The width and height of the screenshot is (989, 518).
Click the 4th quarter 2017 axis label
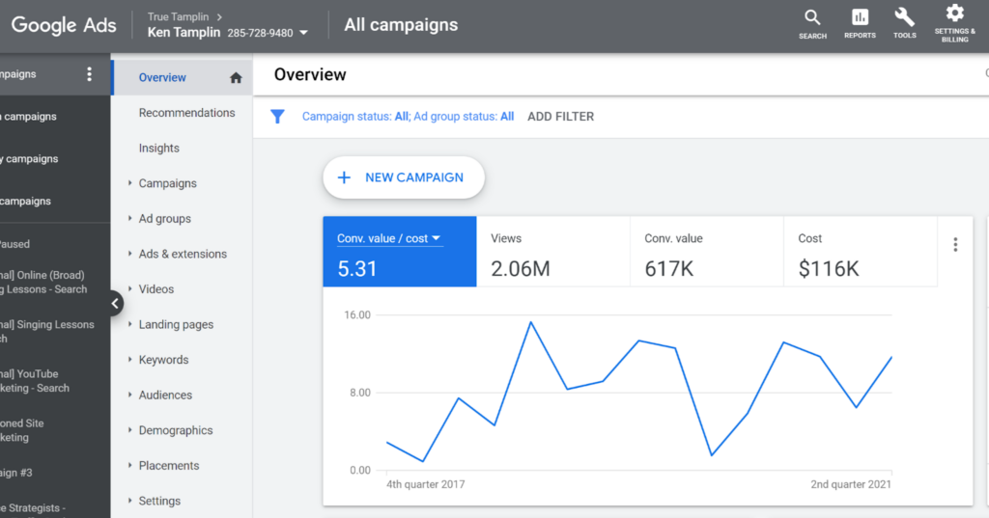click(x=426, y=484)
